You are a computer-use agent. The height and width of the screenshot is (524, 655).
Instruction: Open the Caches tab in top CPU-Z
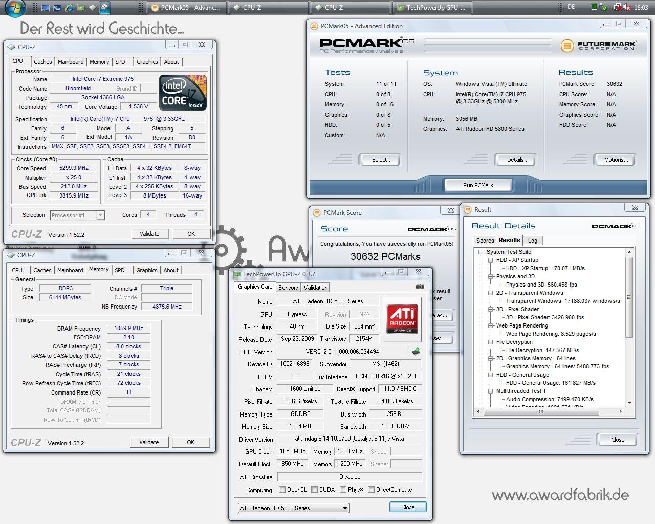43,62
